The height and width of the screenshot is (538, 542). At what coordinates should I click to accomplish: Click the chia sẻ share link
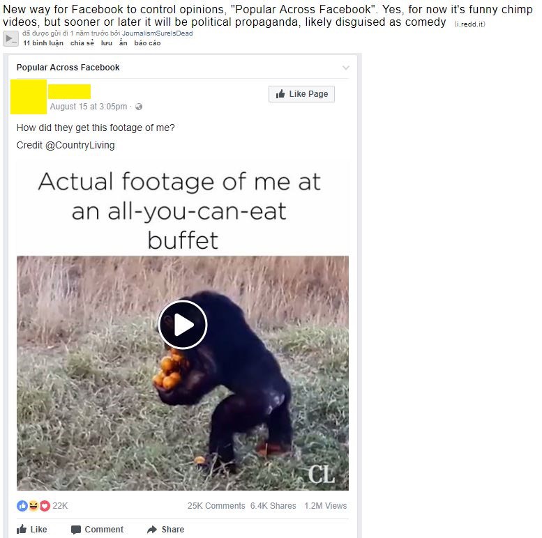[x=82, y=43]
